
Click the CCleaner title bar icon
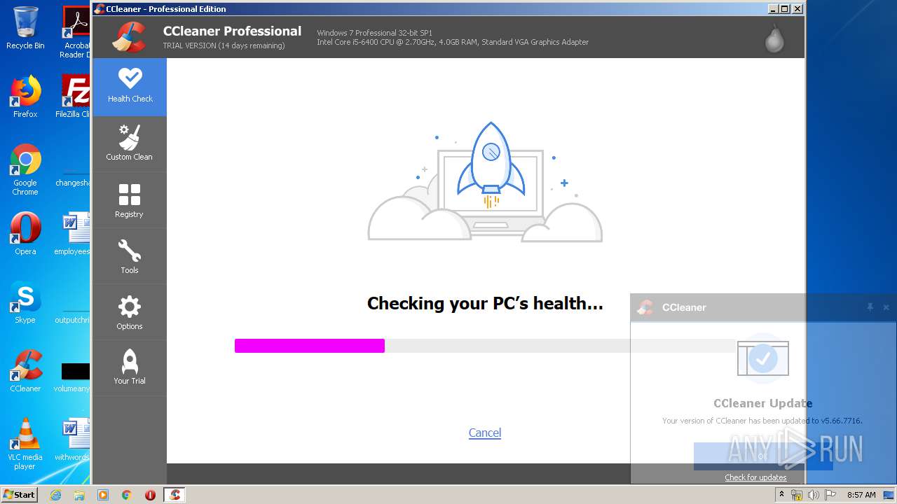click(100, 9)
